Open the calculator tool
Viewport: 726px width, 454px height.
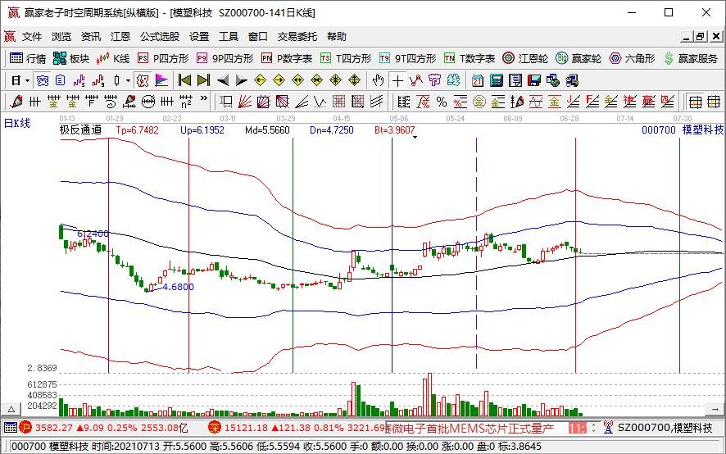click(x=497, y=80)
